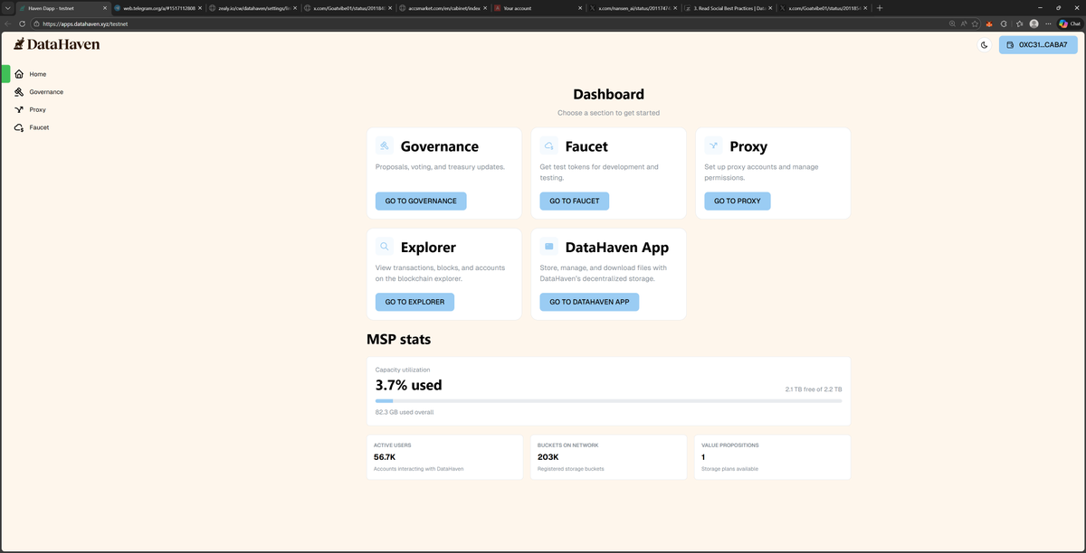This screenshot has height=553, width=1086.
Task: Open the tab actions dropdown at top-left
Action: click(8, 8)
